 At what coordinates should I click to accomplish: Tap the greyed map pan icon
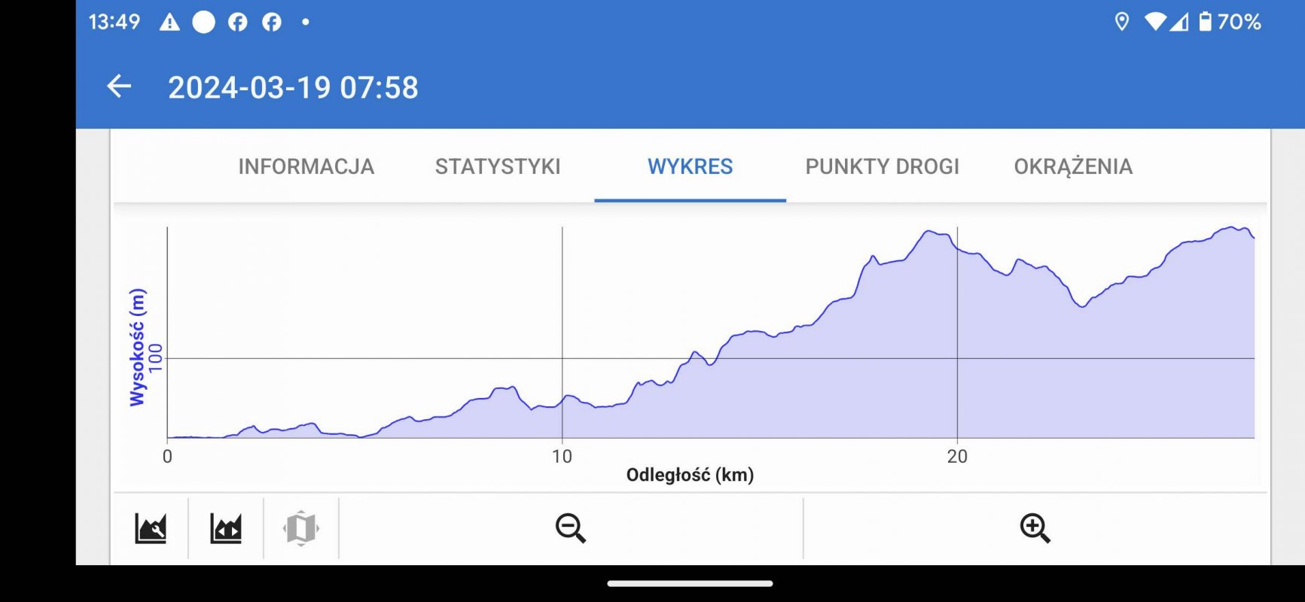301,528
